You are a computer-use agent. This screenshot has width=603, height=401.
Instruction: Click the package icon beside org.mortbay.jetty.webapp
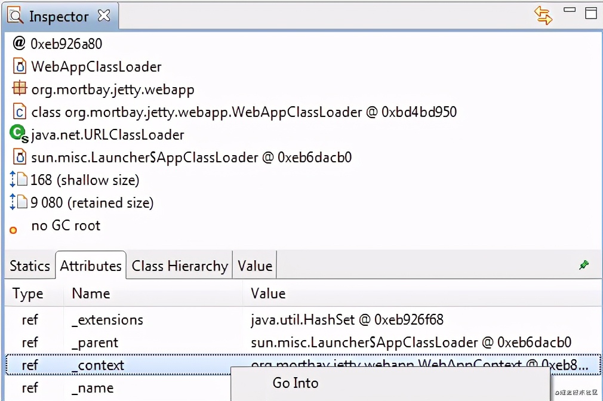click(x=20, y=89)
